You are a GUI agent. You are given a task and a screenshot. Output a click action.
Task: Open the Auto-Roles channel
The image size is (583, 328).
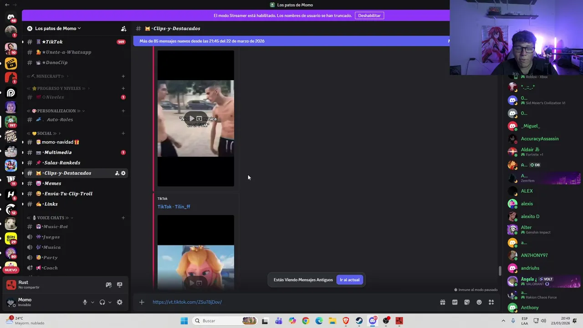75,119
